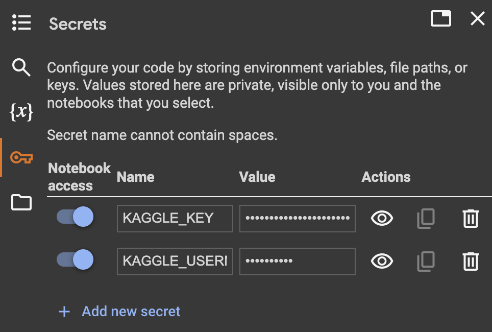Focus the KAGGLE_USERNAME hidden value field
Image resolution: width=492 pixels, height=332 pixels.
[298, 262]
